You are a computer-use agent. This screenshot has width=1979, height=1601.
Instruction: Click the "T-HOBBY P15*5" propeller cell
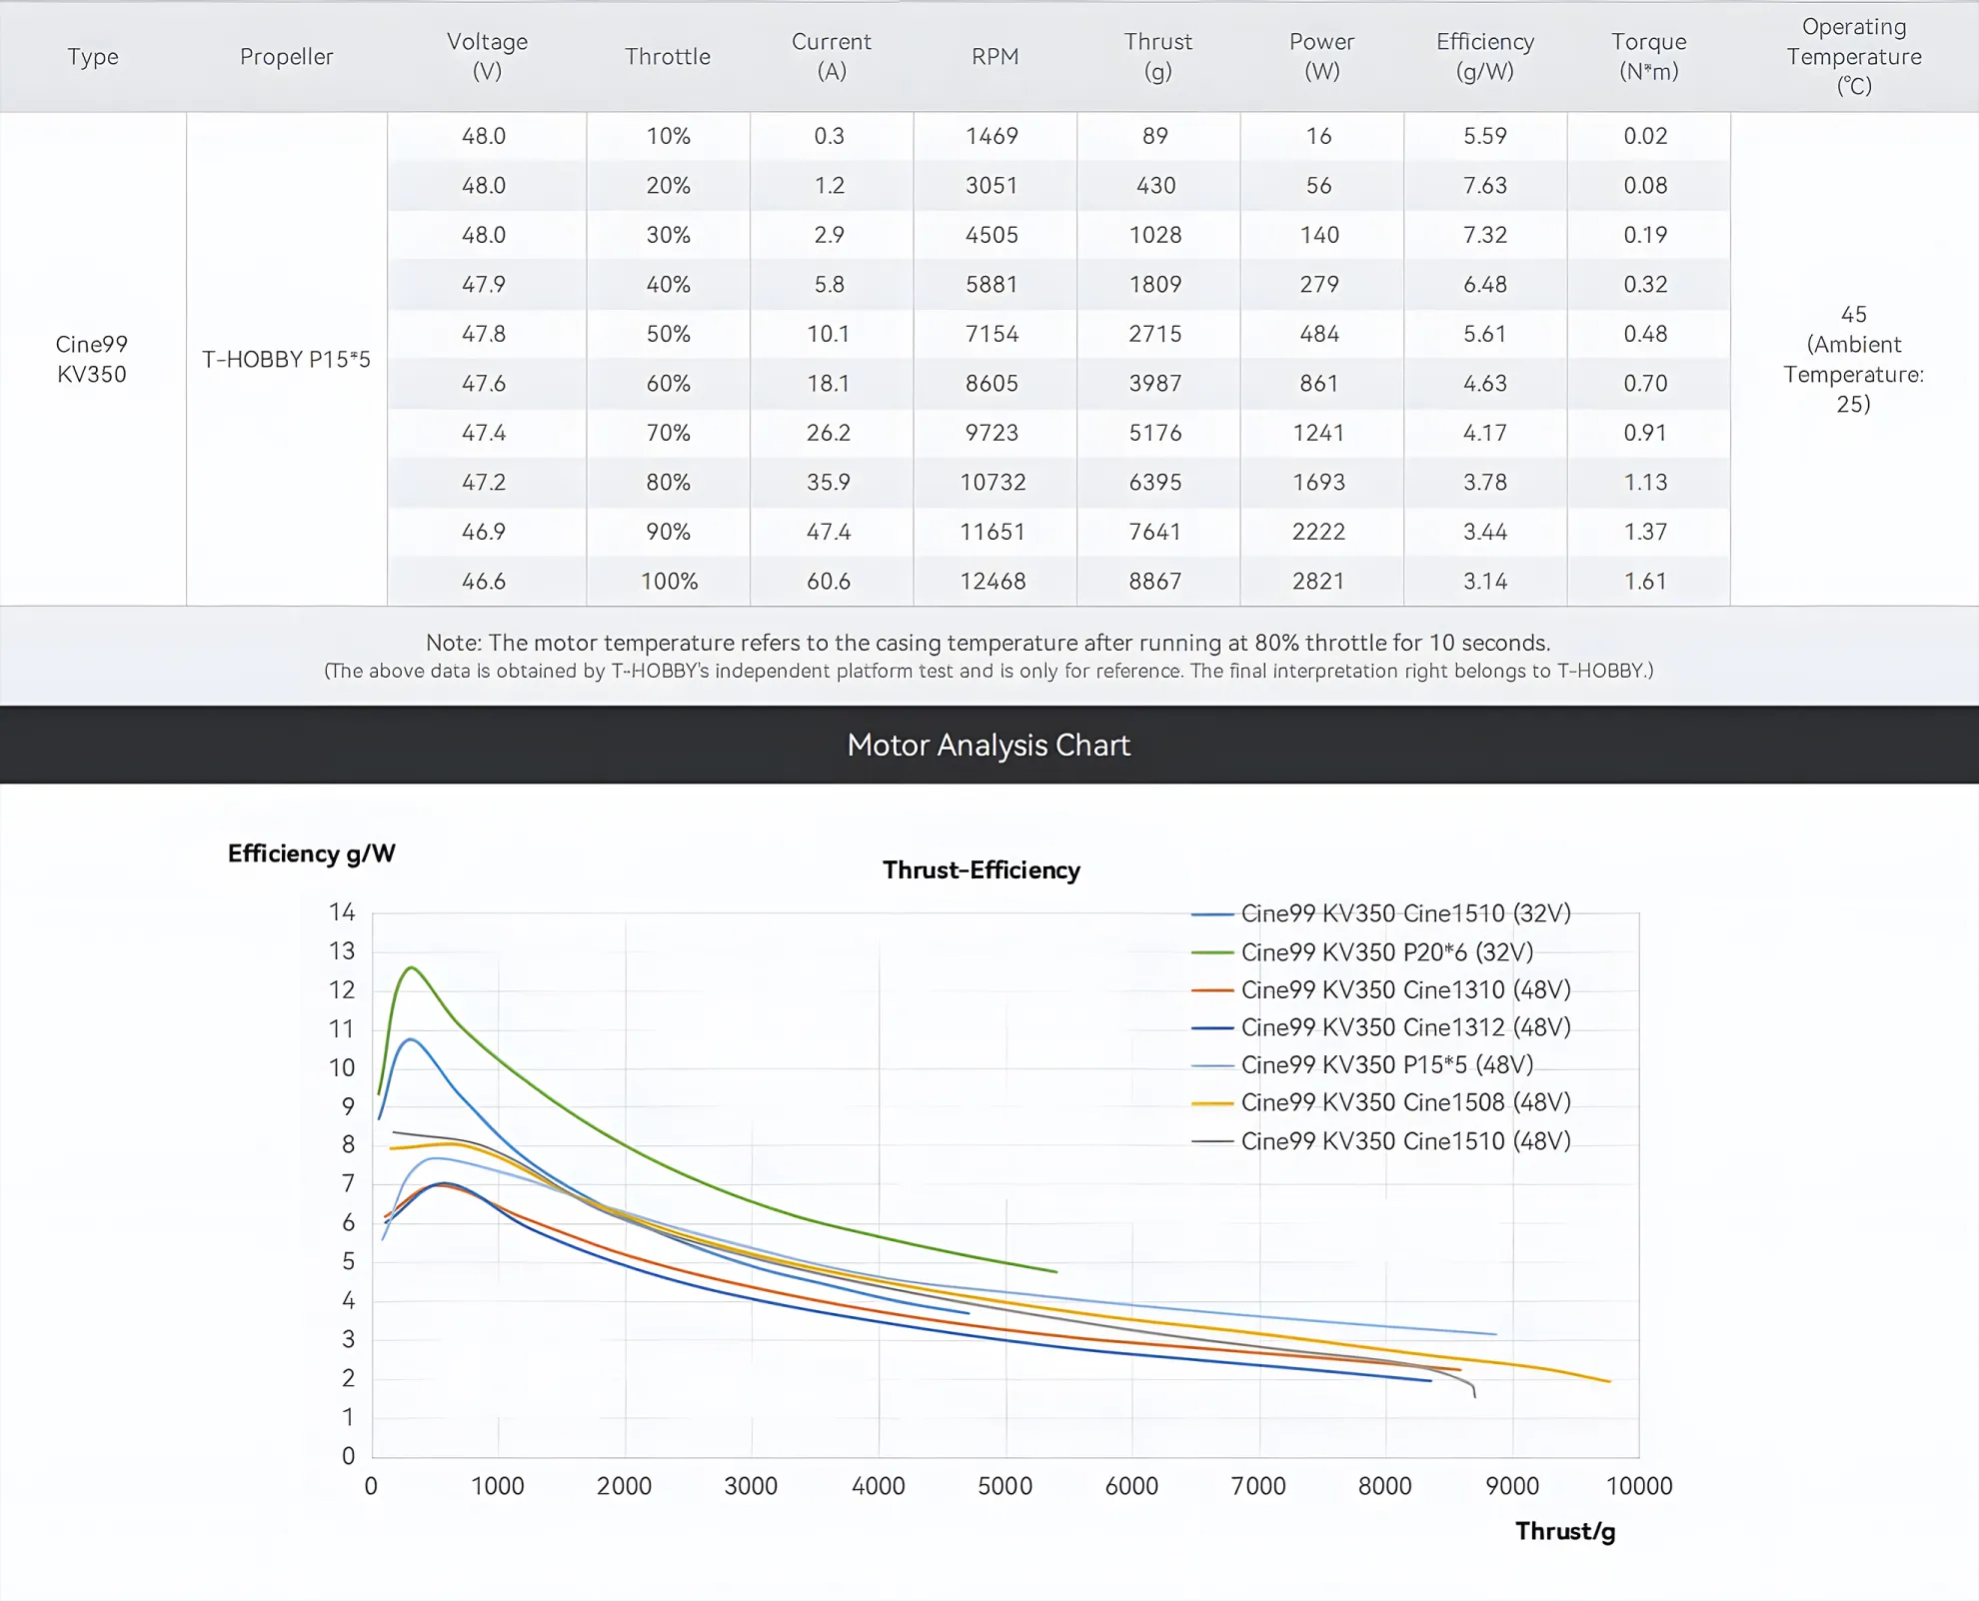tap(286, 359)
